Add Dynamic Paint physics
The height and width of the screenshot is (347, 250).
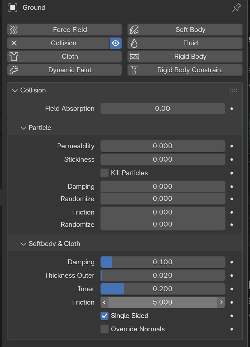pyautogui.click(x=64, y=70)
